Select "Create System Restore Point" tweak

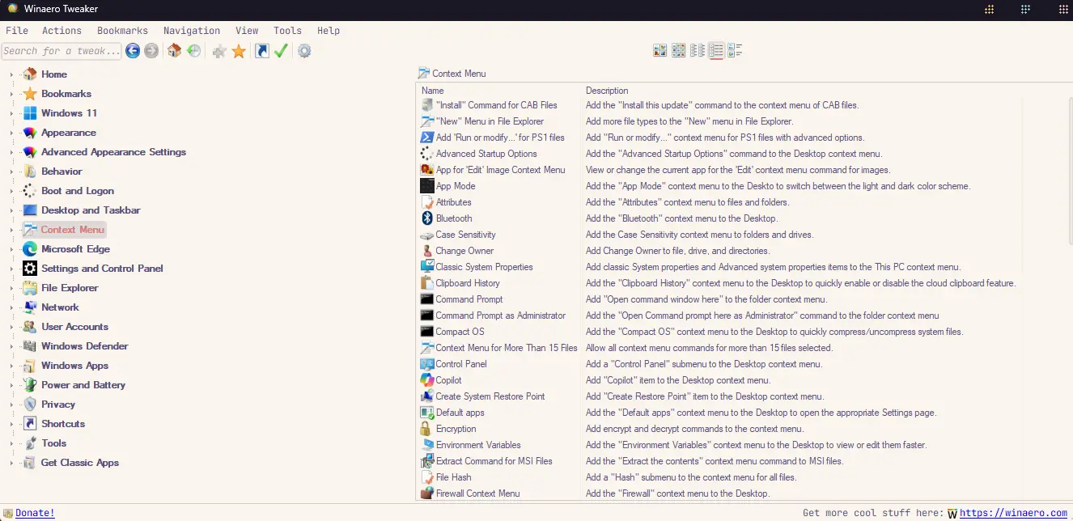click(x=490, y=396)
